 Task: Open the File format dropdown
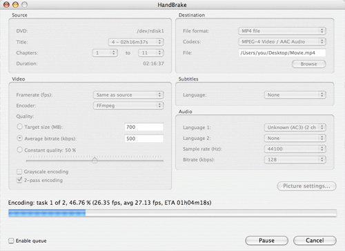pos(282,31)
